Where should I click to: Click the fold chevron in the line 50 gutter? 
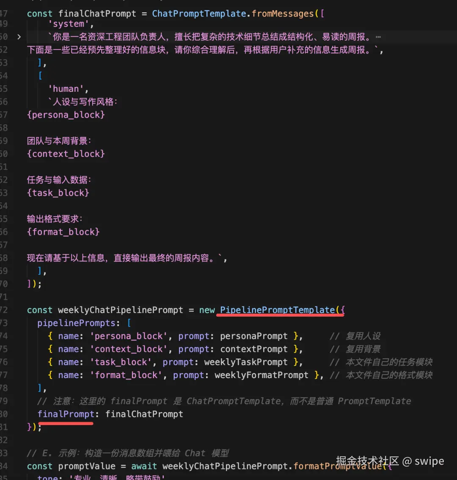tap(19, 37)
